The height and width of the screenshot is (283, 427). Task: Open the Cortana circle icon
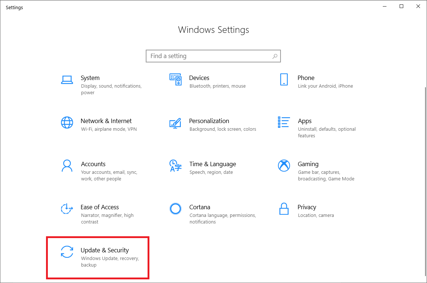(175, 209)
